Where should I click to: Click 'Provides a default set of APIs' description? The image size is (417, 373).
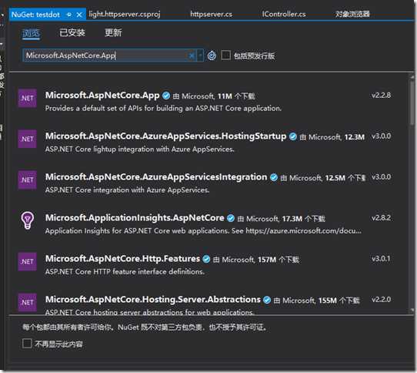pos(163,109)
